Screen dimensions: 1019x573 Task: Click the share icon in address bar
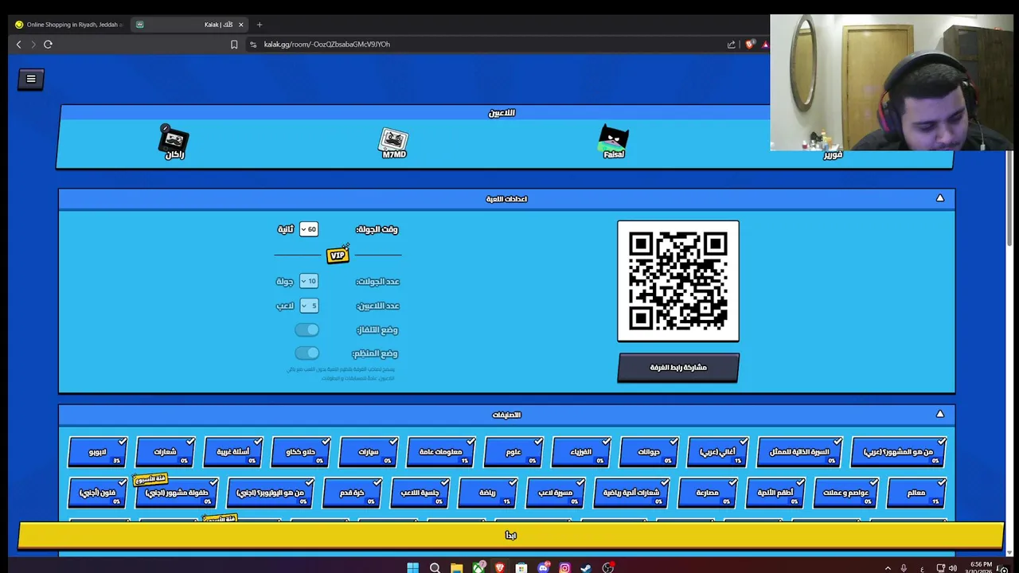[x=731, y=45]
